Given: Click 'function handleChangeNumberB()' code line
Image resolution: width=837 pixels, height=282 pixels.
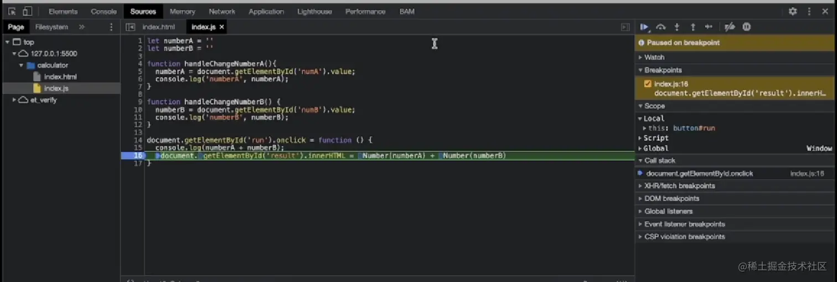Looking at the screenshot, I should click(x=214, y=102).
